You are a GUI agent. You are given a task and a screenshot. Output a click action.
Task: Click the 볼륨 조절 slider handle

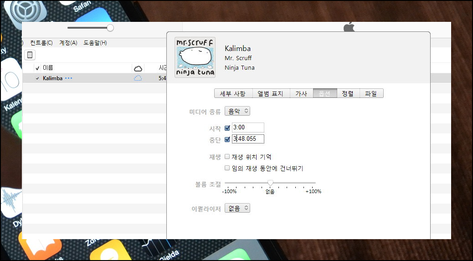pos(270,183)
